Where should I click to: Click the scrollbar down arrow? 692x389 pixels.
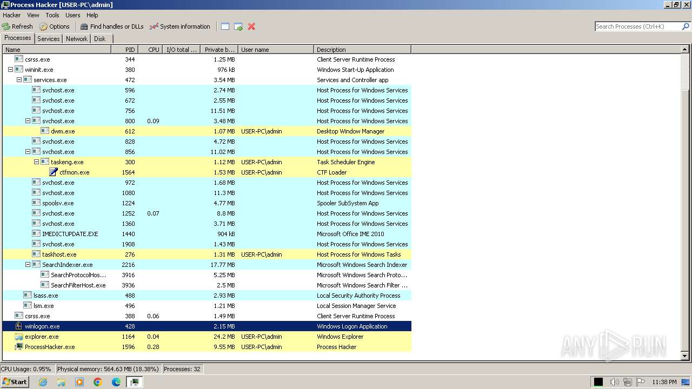685,356
